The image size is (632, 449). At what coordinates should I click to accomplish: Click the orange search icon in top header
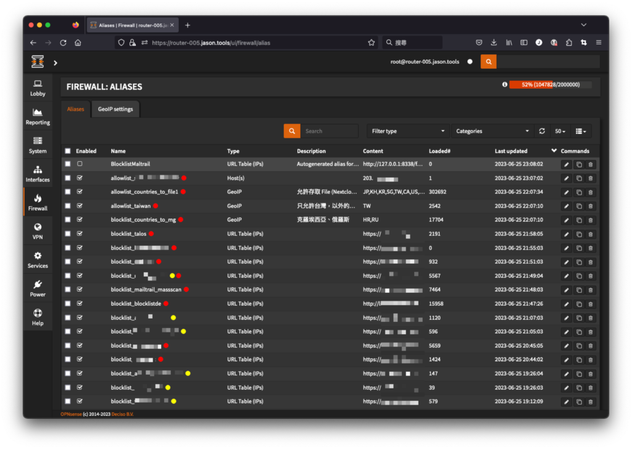(x=489, y=62)
